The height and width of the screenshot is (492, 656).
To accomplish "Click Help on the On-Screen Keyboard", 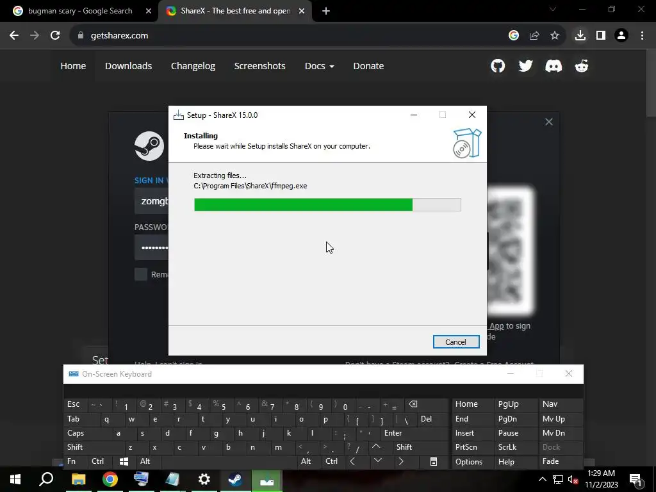I will (516, 461).
